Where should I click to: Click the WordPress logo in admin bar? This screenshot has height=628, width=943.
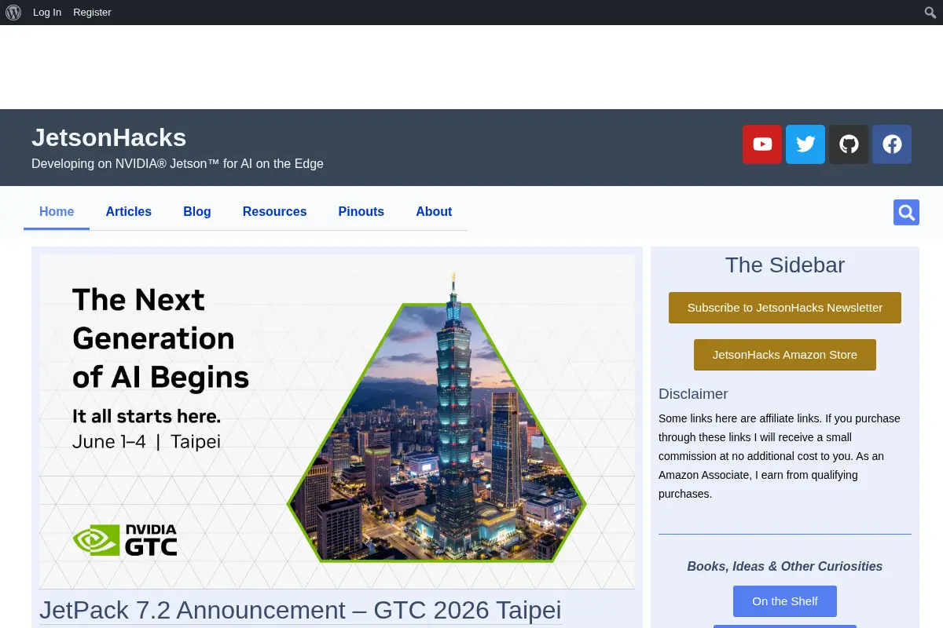pyautogui.click(x=13, y=13)
